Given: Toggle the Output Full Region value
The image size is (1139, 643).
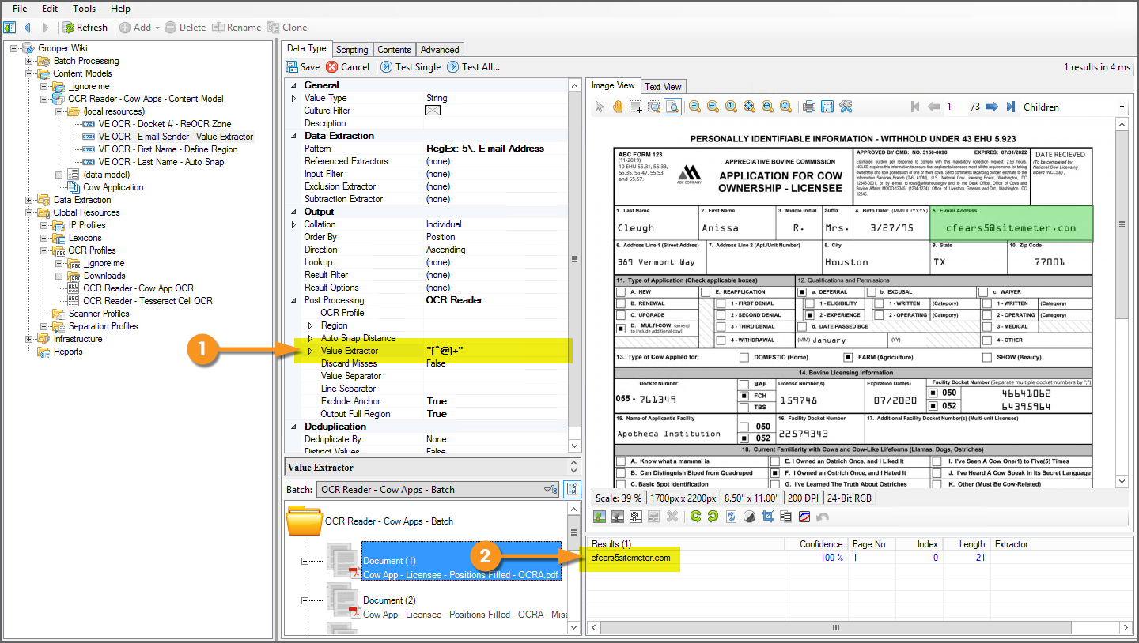Looking at the screenshot, I should (437, 414).
